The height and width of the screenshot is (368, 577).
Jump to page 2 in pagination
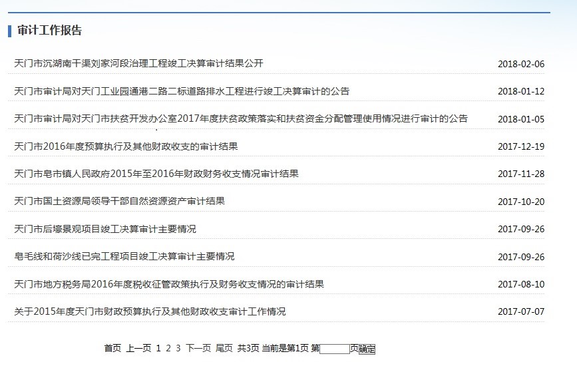pyautogui.click(x=168, y=348)
